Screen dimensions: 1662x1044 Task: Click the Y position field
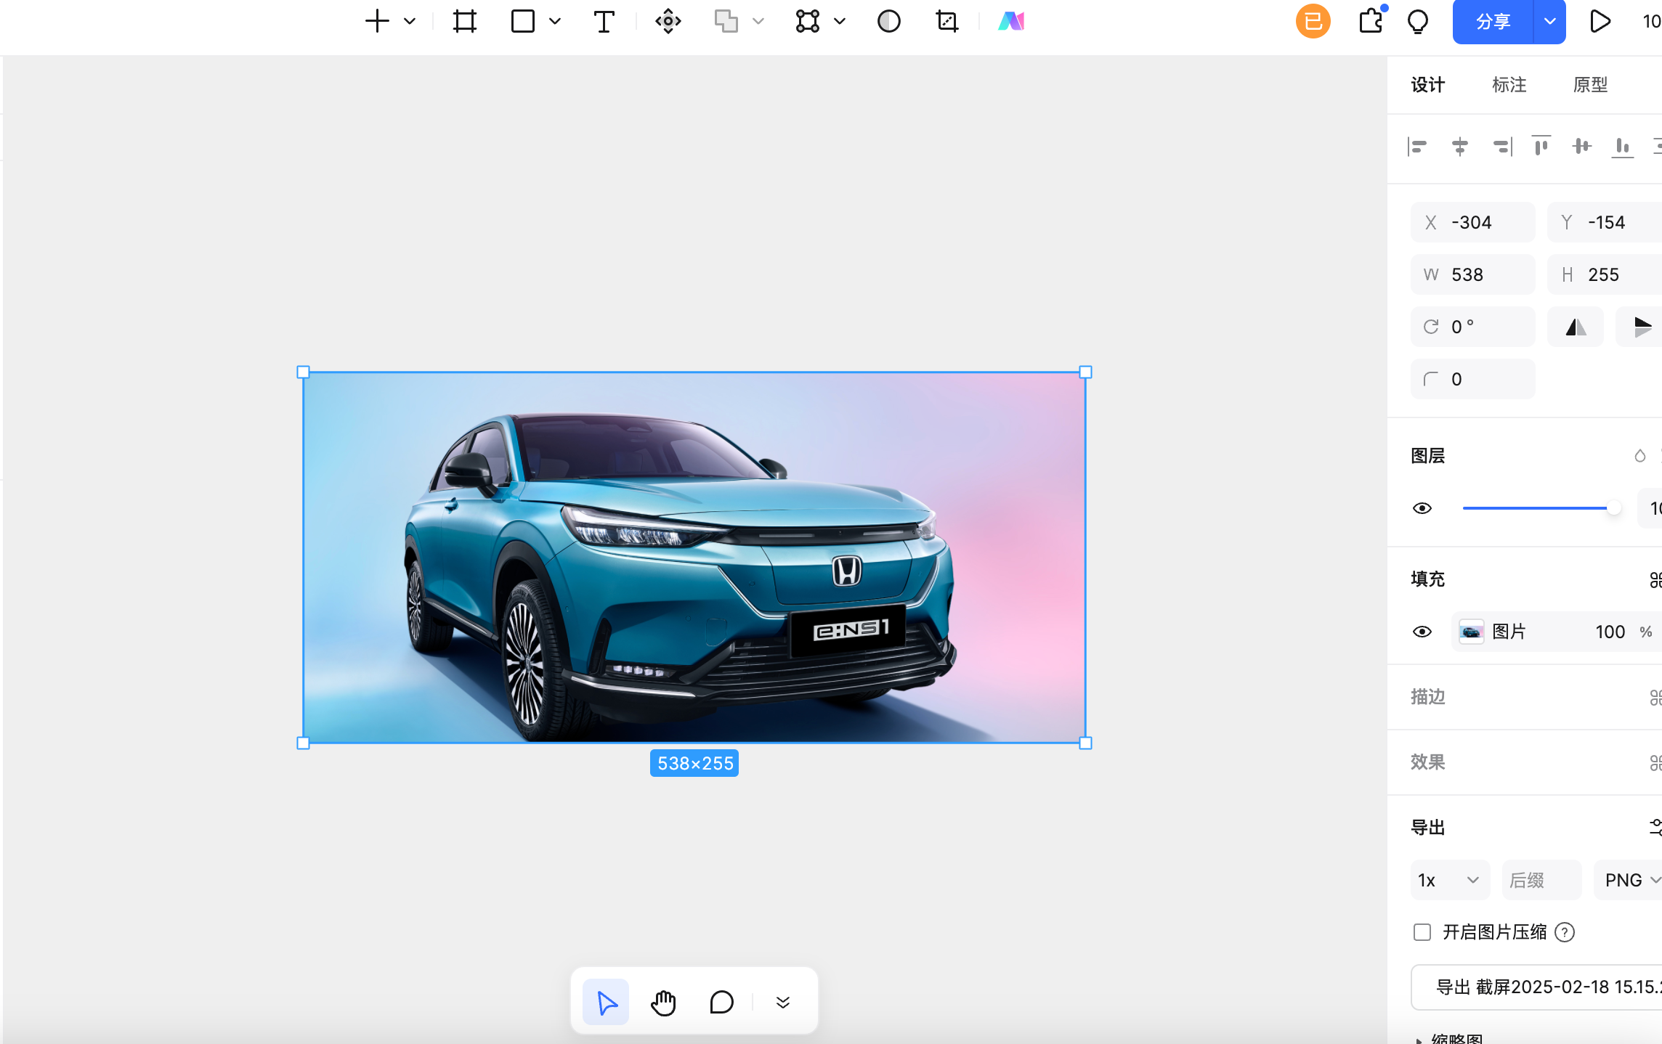[1604, 222]
